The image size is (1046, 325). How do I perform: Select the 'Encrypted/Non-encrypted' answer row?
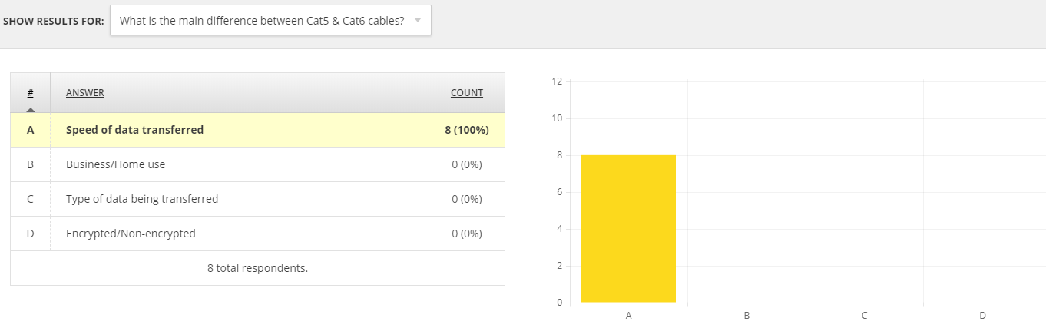[257, 234]
